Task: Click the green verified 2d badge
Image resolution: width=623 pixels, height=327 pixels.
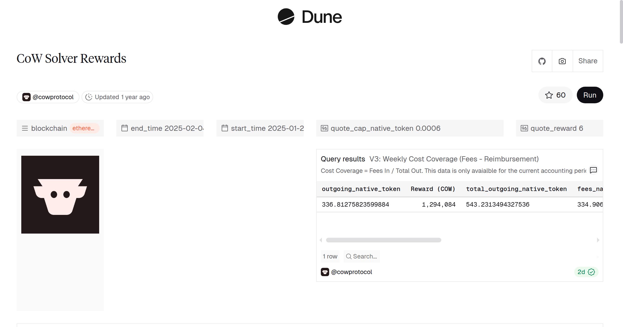Action: [x=586, y=272]
